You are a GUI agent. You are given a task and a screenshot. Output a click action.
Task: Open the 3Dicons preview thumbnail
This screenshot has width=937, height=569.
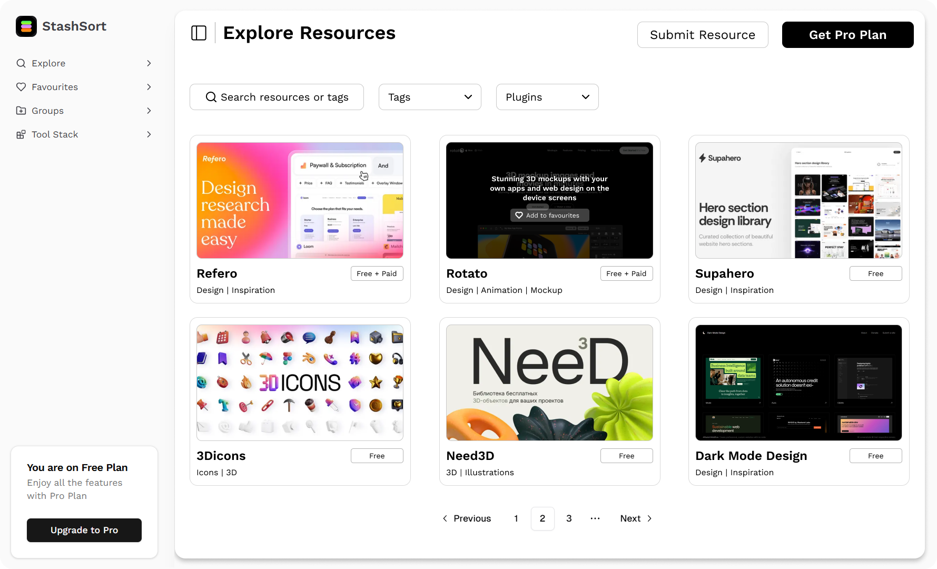[x=300, y=382]
